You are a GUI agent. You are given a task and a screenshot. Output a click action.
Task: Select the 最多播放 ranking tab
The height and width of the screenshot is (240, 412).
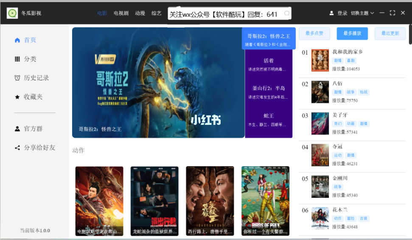click(352, 33)
